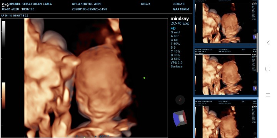The image size is (277, 138).
Task: Click the S 5 smooth value
Action: pyautogui.click(x=173, y=48)
